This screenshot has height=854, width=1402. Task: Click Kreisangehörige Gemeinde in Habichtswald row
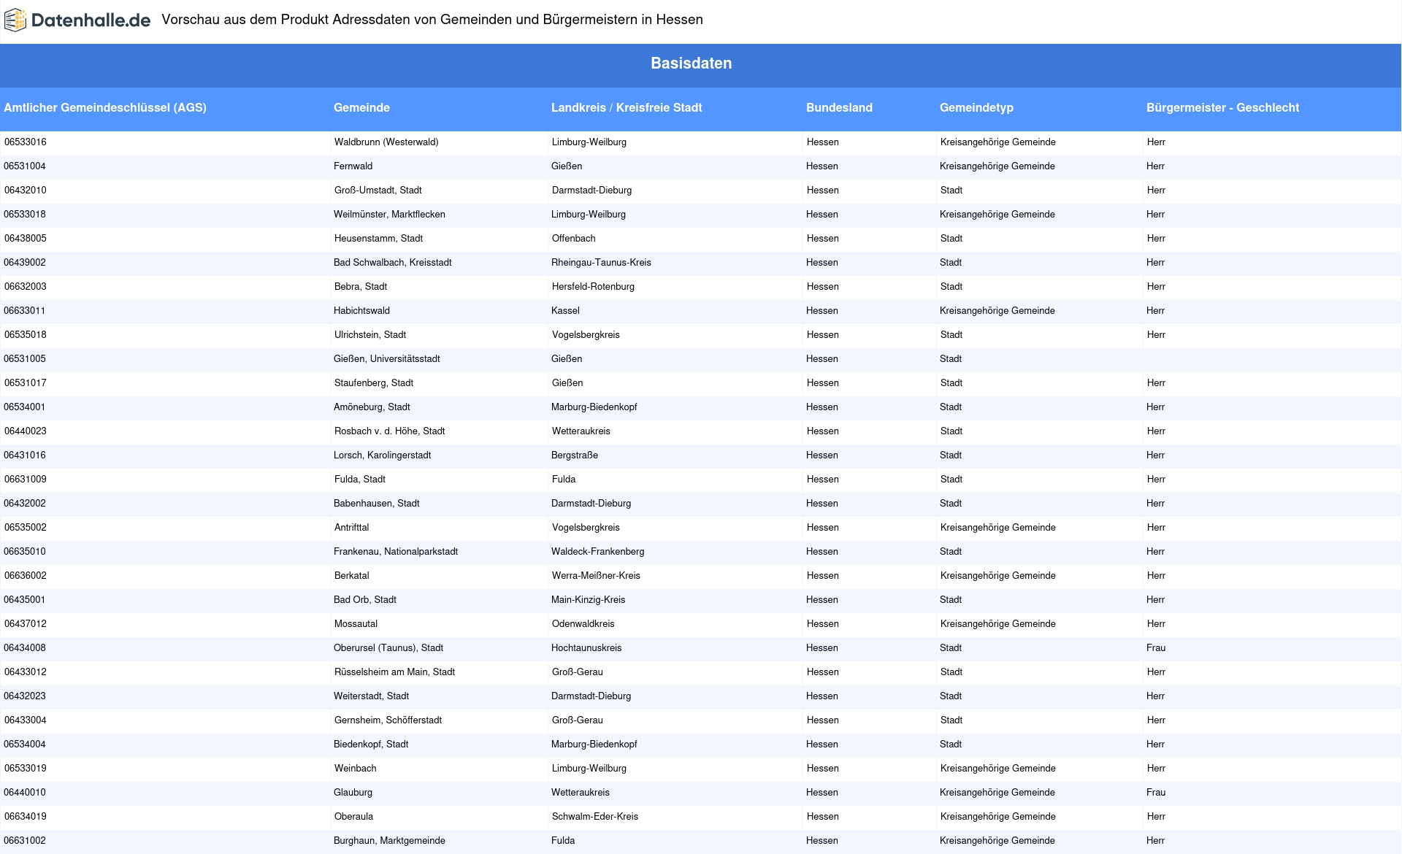pos(997,311)
